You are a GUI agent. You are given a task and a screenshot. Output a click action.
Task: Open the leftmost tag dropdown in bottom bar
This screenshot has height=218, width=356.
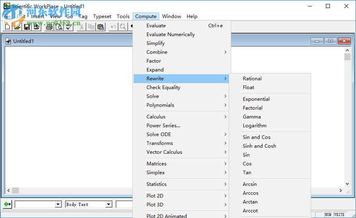tap(58, 204)
